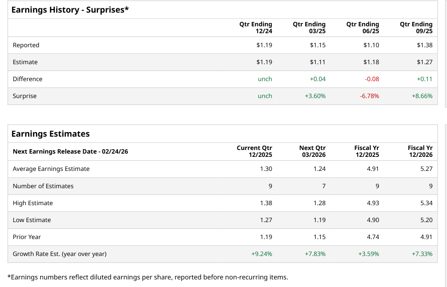Click the +8.66% Surprise value
This screenshot has height=287, width=447.
click(422, 96)
